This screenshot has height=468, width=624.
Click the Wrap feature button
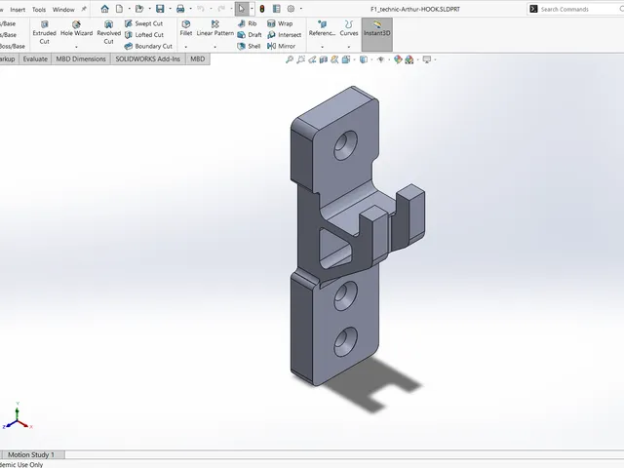pos(280,23)
